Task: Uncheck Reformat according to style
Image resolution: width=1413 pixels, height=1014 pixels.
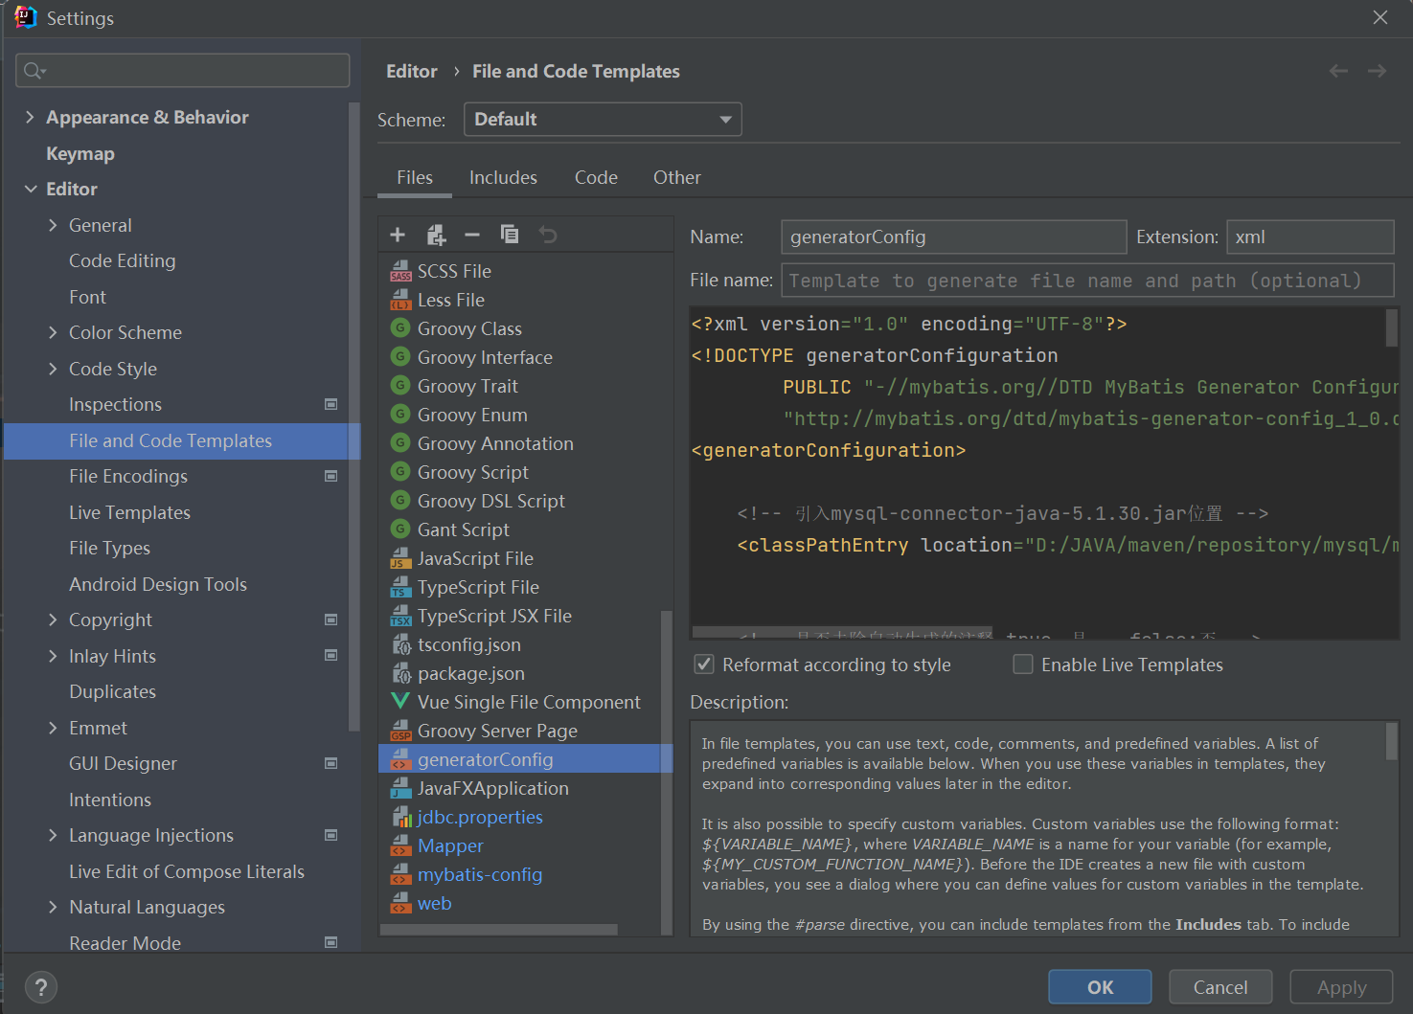Action: 704,665
